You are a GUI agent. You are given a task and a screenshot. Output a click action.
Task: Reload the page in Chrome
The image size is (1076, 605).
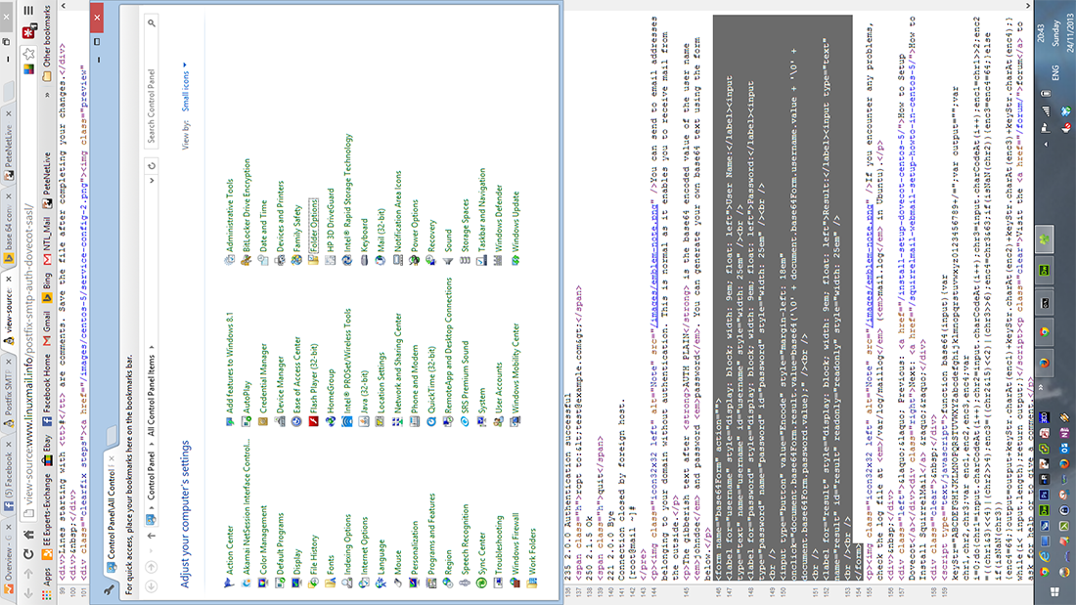tap(28, 554)
